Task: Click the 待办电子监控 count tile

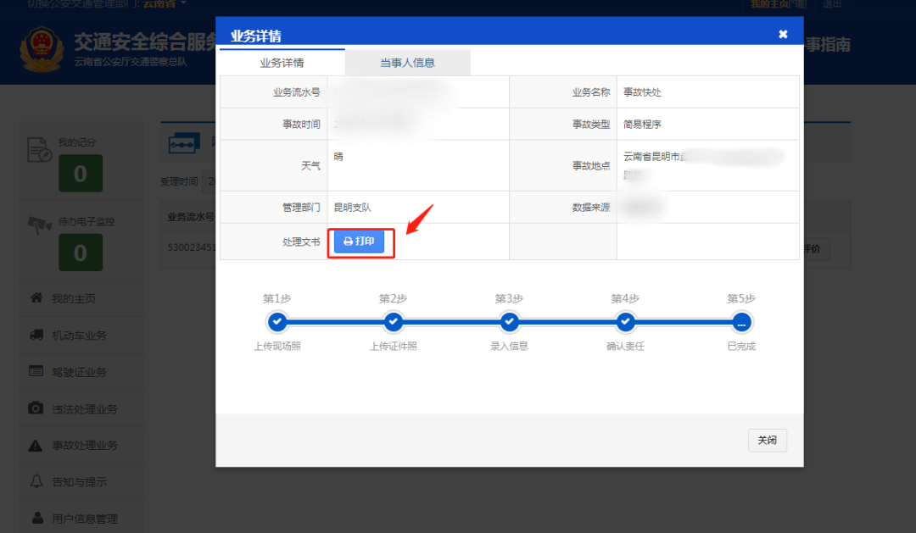Action: pos(81,253)
